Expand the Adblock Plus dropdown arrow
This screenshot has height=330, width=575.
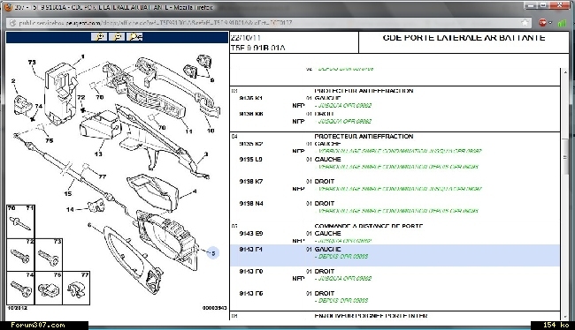(x=550, y=23)
